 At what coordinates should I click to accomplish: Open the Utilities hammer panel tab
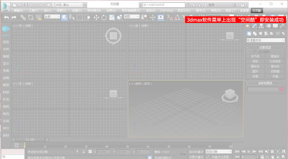coord(282,26)
